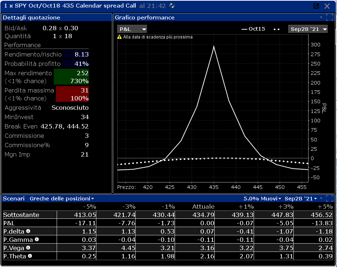The image size is (337, 267).
Task: Click the refresh icon next to the 21:42 time
Action: point(172,6)
